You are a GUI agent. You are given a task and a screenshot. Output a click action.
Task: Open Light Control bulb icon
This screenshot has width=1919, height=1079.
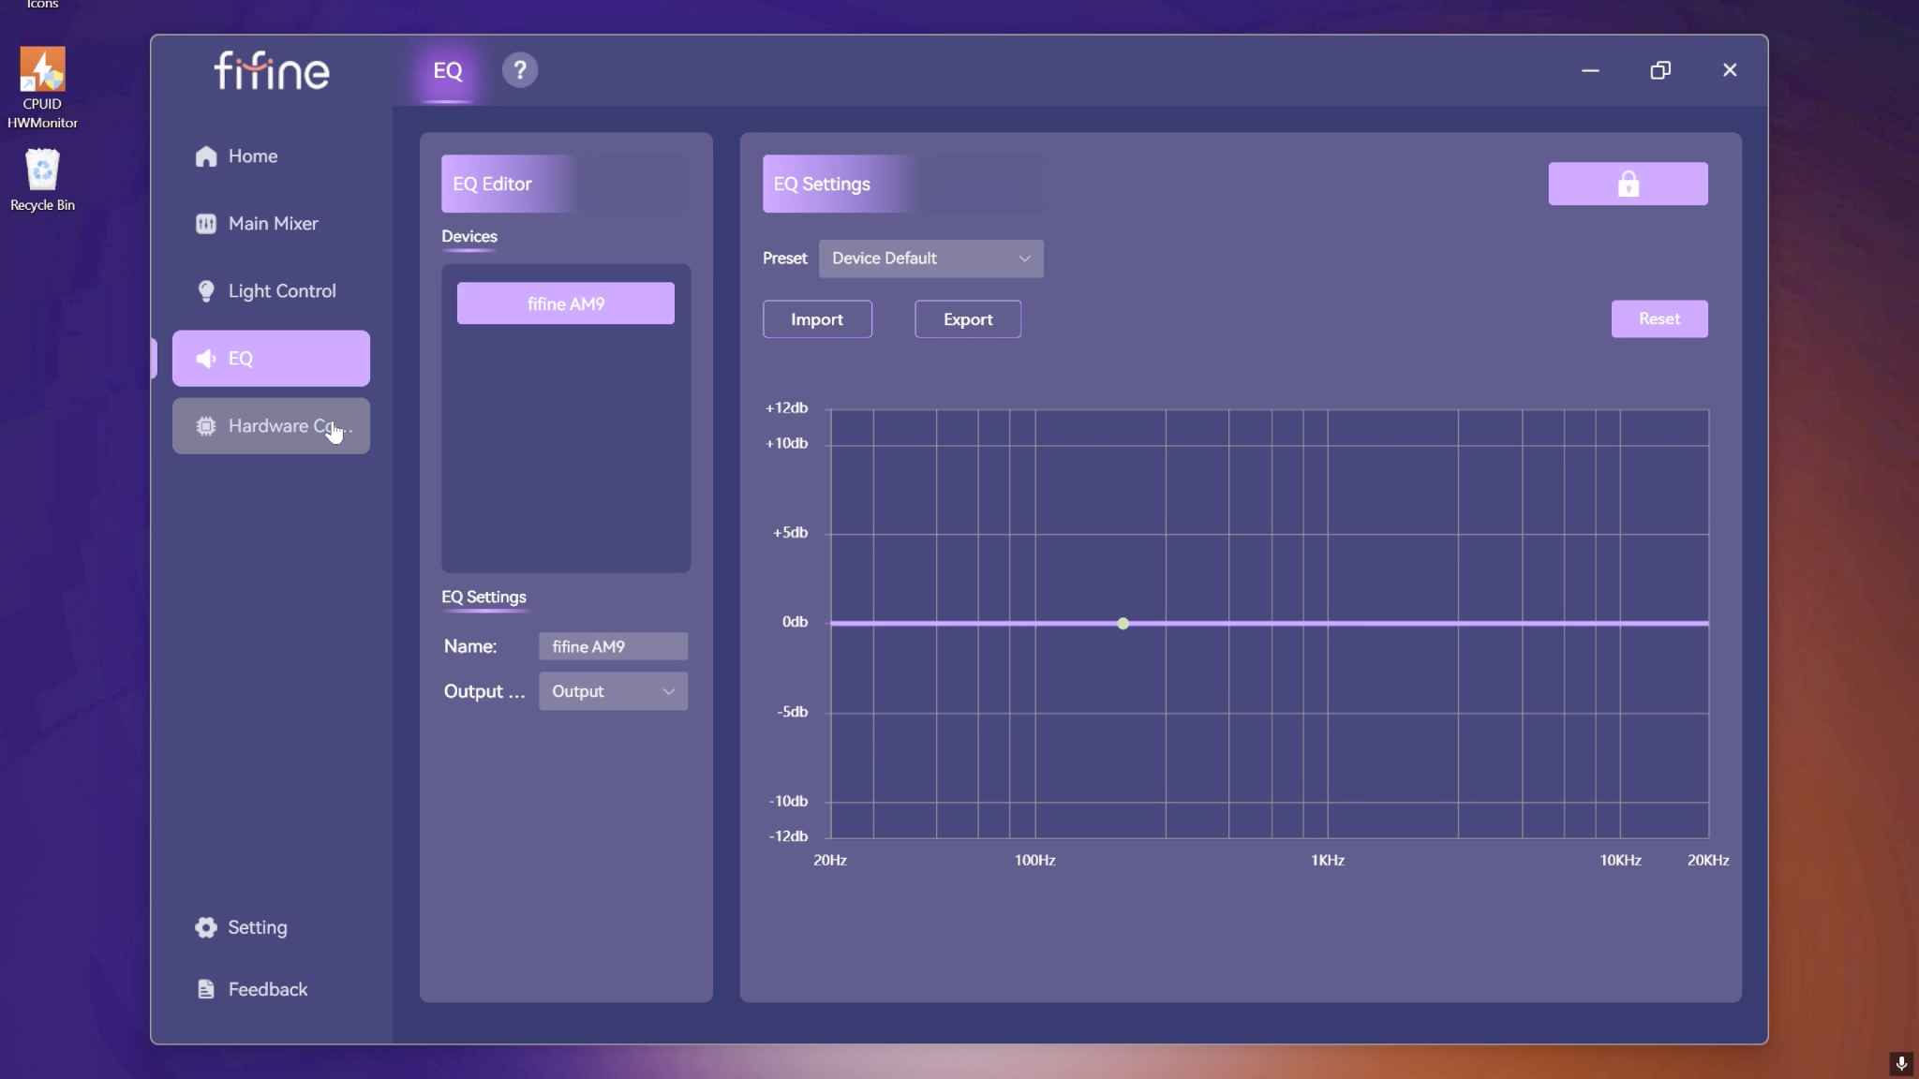tap(206, 291)
